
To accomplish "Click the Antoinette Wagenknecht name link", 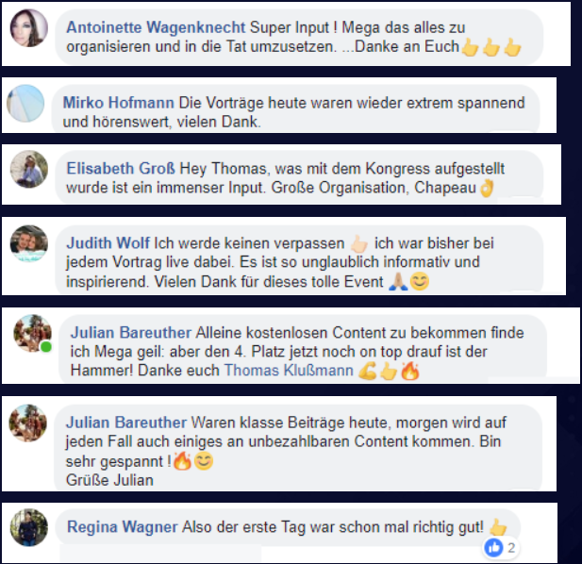I will point(156,27).
